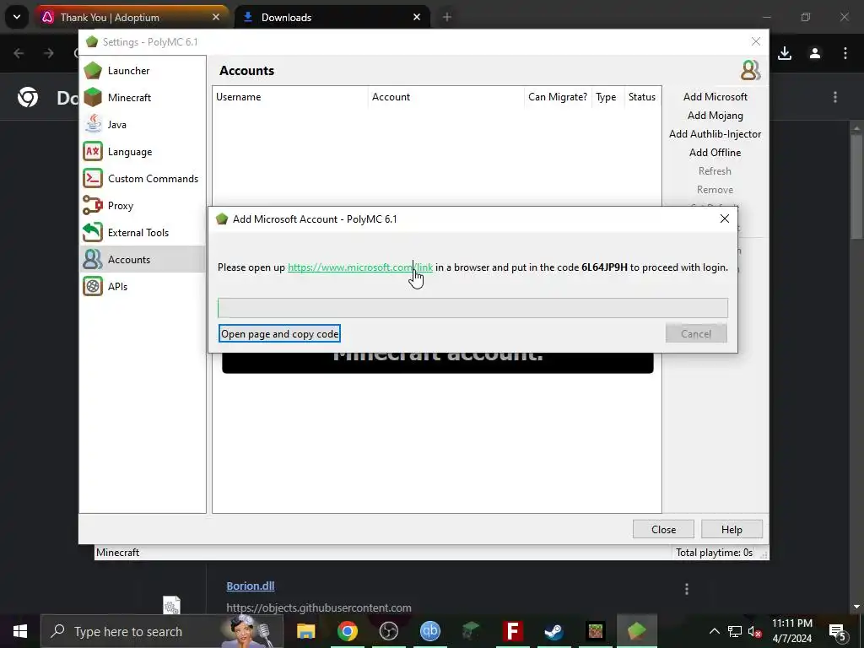
Task: Open the red F app from taskbar
Action: point(512,631)
